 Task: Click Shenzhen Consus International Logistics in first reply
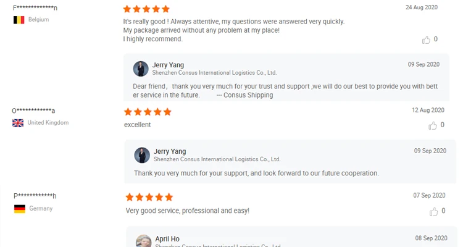[215, 73]
